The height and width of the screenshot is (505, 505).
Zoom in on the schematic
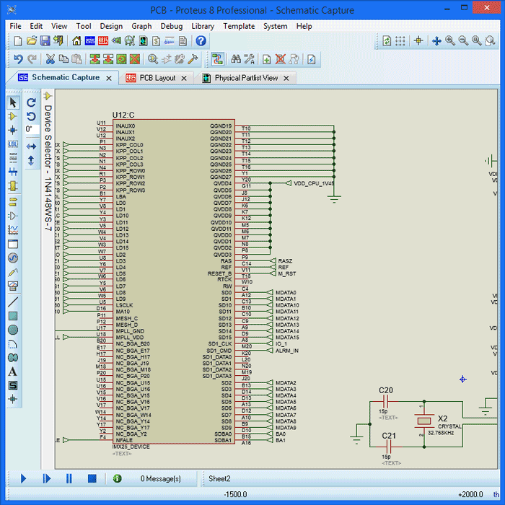tap(450, 40)
